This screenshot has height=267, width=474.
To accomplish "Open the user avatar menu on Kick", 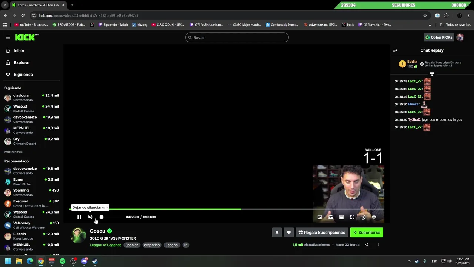I will click(x=460, y=37).
